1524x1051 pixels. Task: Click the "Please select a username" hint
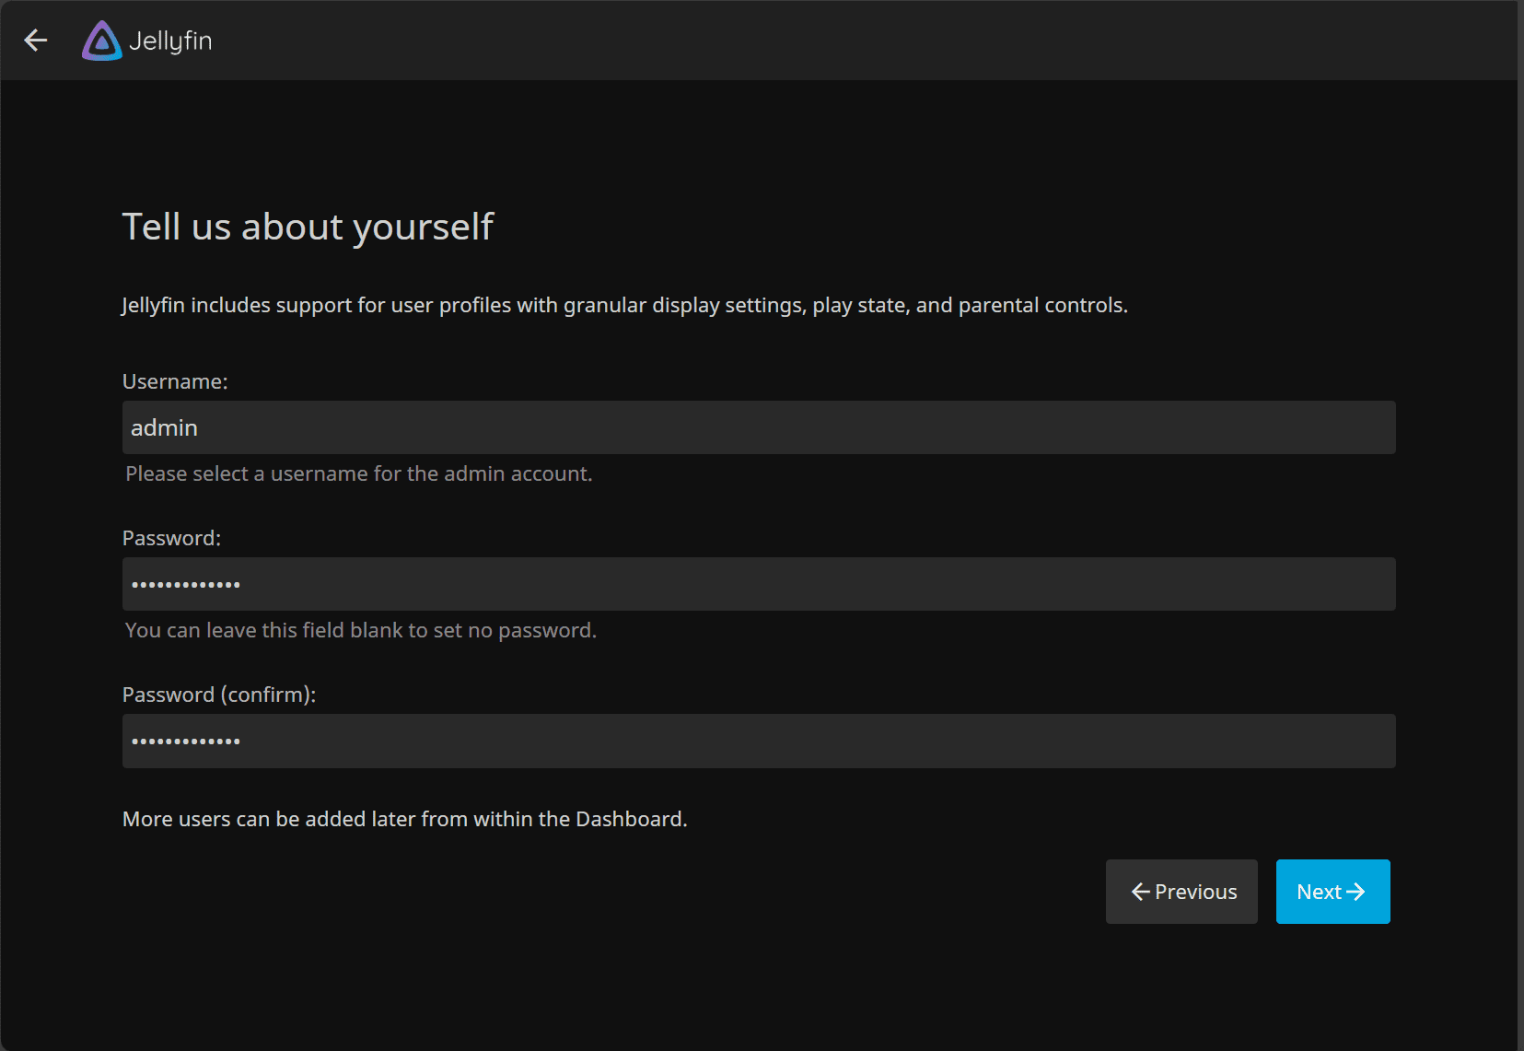point(359,473)
